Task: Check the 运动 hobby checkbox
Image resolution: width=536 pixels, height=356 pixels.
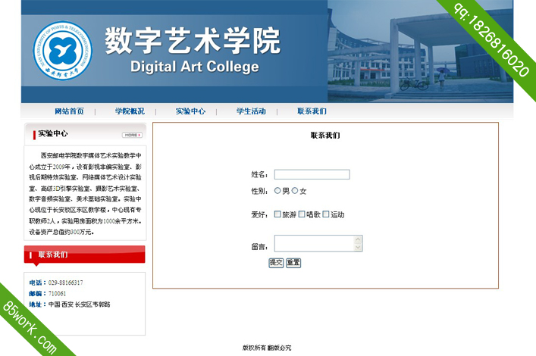Action: (x=326, y=214)
